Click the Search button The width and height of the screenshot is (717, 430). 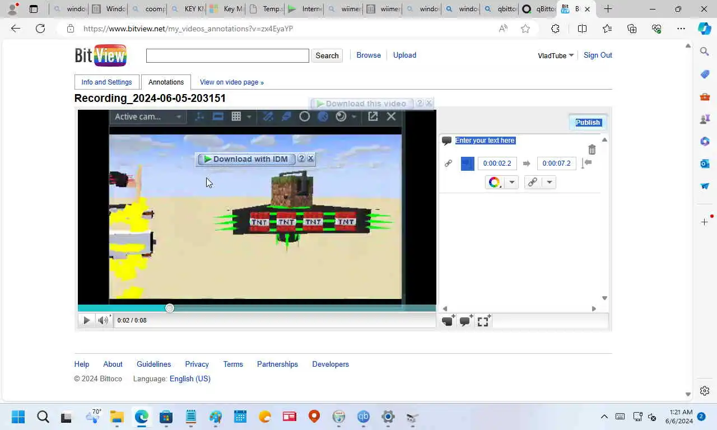click(x=327, y=55)
